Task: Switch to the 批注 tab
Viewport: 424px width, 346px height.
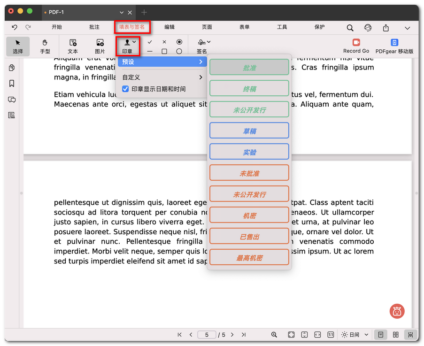Action: pos(94,27)
